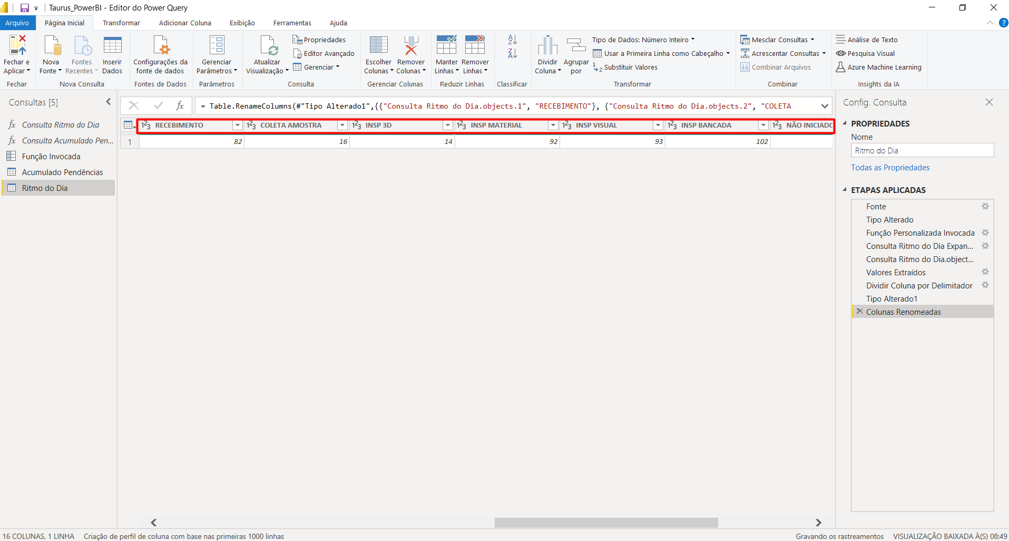1009x541 pixels.
Task: Open the Ajuda tab
Action: pos(338,23)
